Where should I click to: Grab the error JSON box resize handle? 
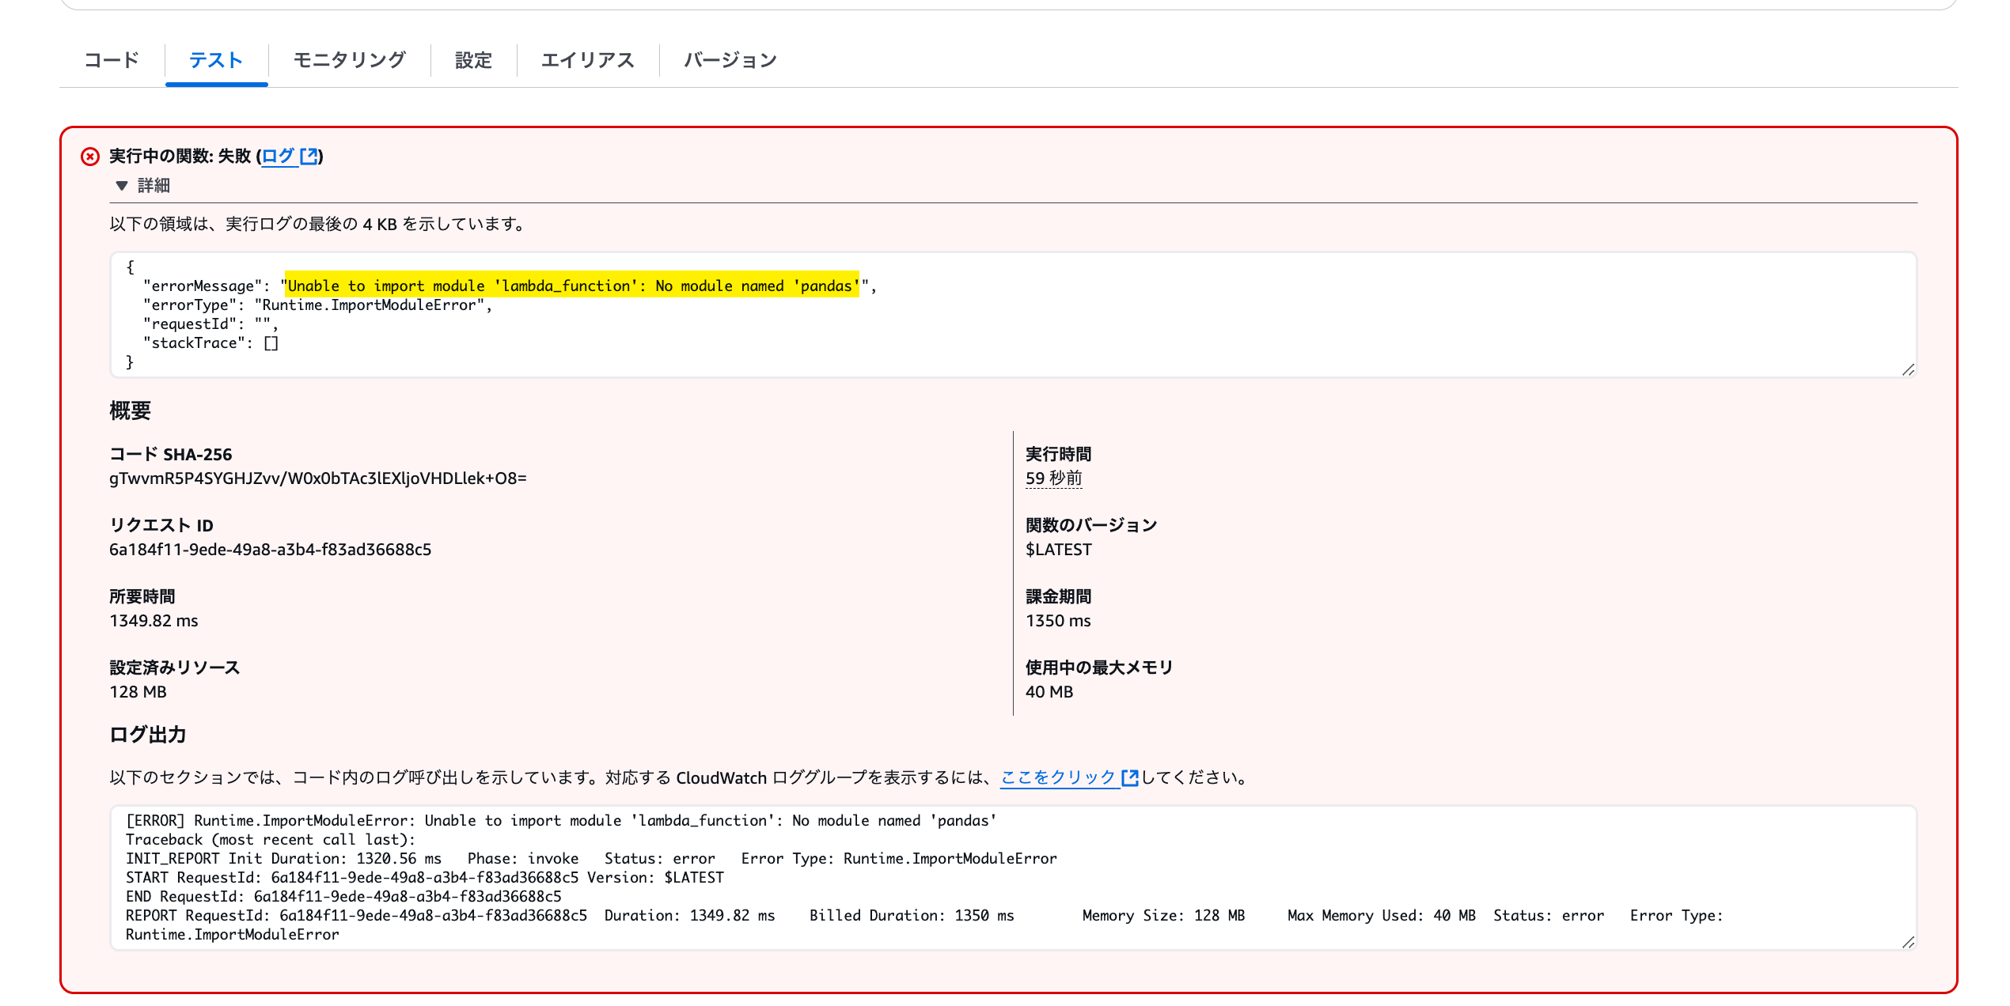pos(1908,369)
